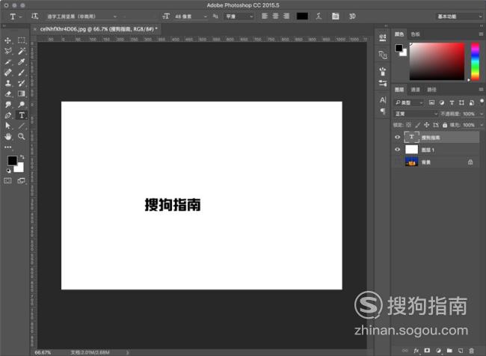Toggle Character and Paragraph panels button
Image resolution: width=486 pixels, height=356 pixels.
[x=336, y=16]
